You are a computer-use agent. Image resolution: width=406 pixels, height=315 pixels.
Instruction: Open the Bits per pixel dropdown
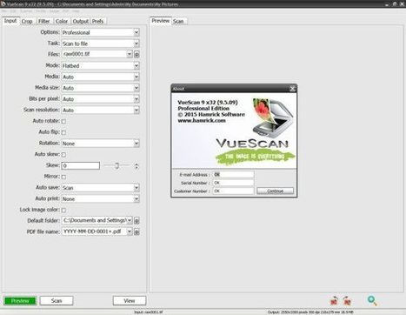100,99
